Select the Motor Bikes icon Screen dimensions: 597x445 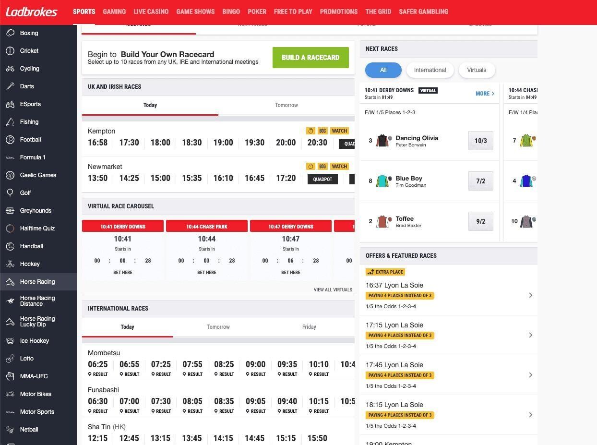pyautogui.click(x=10, y=394)
